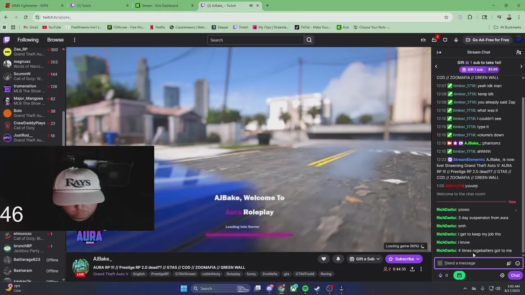
Task: Collapse the stream chat panel
Action: (x=439, y=52)
